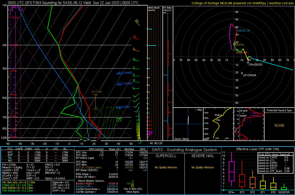Click the orange 'LCL-EL (Cloud Layer)' row
The width and height of the screenshot is (295, 195).
tap(88, 167)
